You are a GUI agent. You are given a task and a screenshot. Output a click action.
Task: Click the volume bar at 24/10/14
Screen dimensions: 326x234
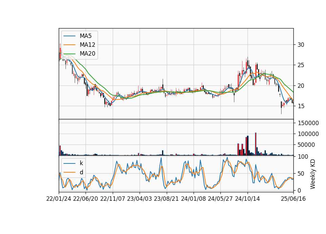point(248,145)
